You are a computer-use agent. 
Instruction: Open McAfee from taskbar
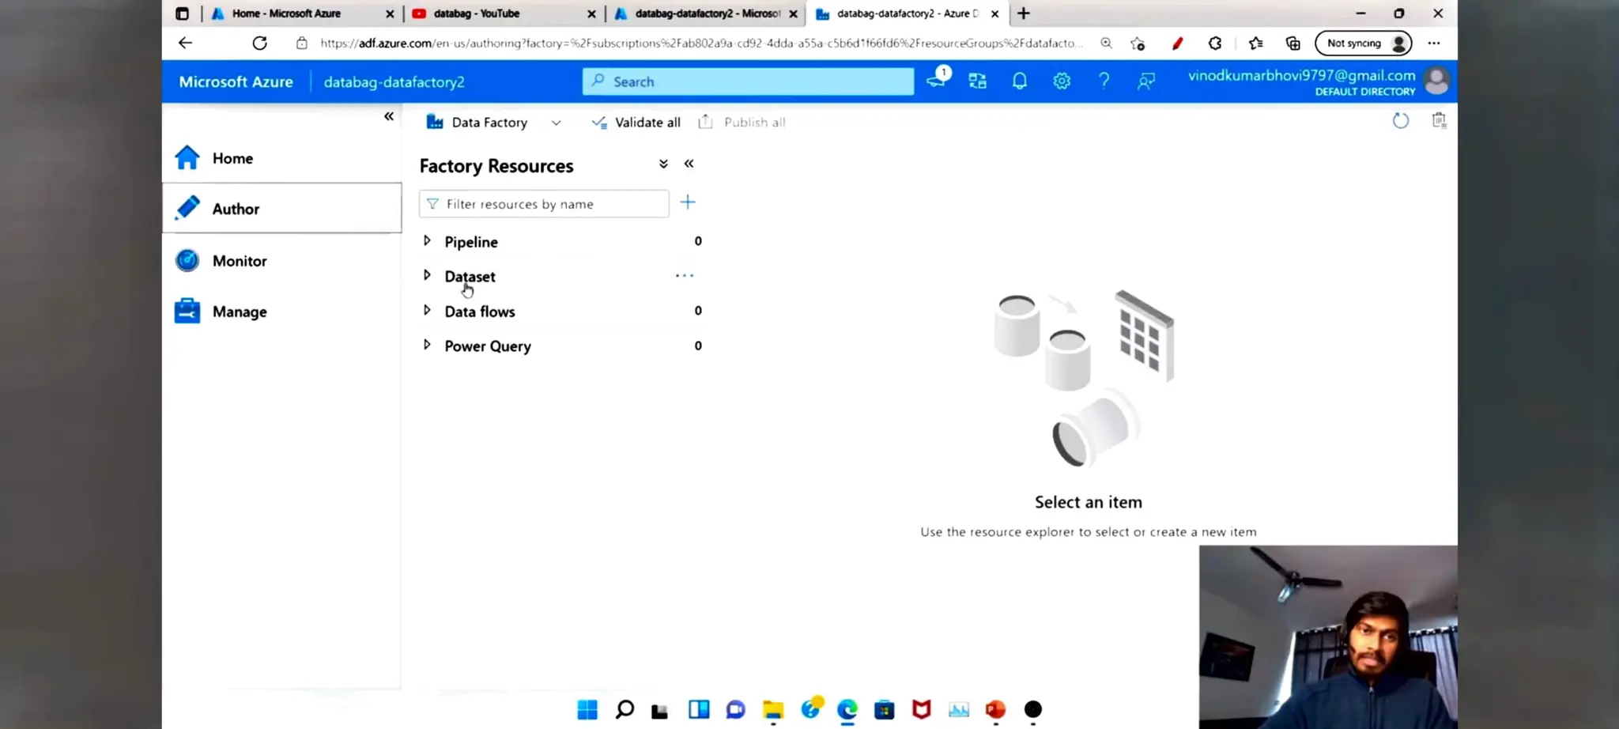tap(922, 710)
